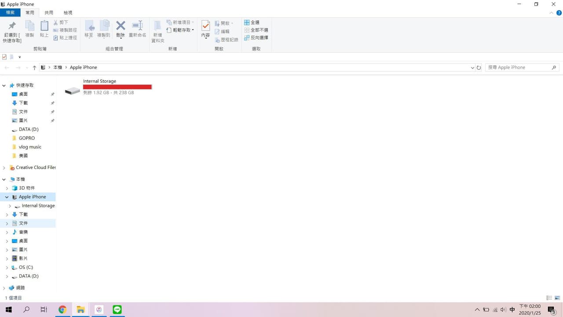Select pinned 下載 under Quick access
This screenshot has width=563, height=317.
(x=23, y=103)
